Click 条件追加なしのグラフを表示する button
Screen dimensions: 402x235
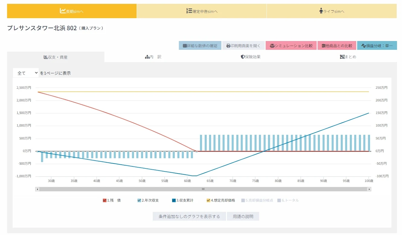(x=189, y=217)
